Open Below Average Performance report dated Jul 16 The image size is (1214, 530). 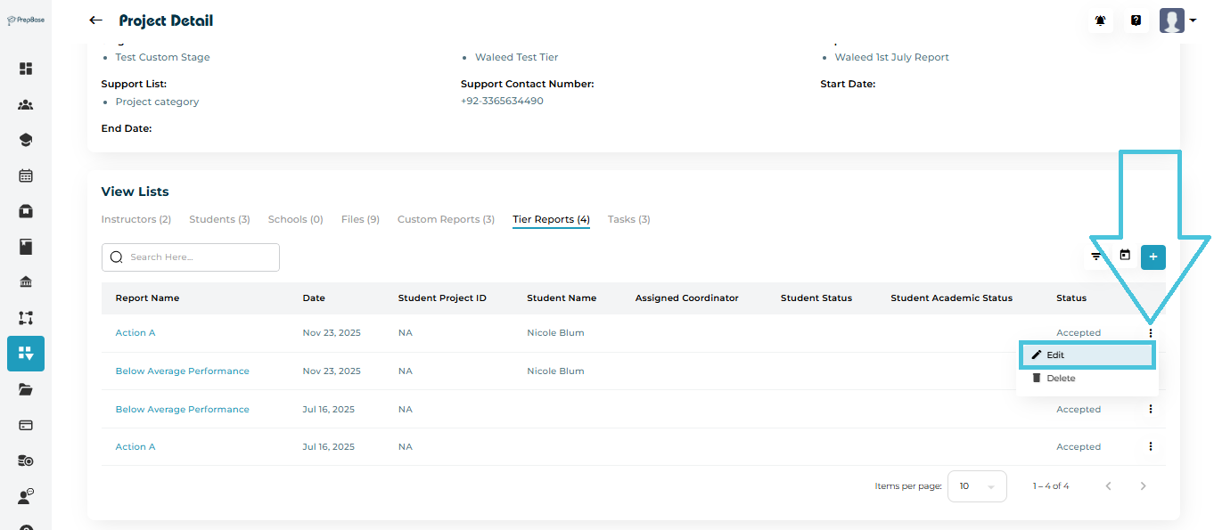182,410
